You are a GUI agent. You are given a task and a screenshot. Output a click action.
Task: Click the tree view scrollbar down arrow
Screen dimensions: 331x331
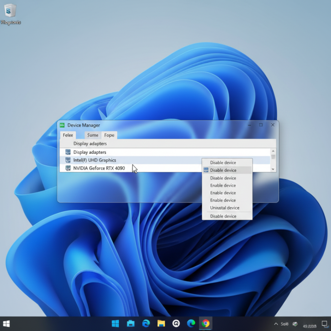click(272, 169)
